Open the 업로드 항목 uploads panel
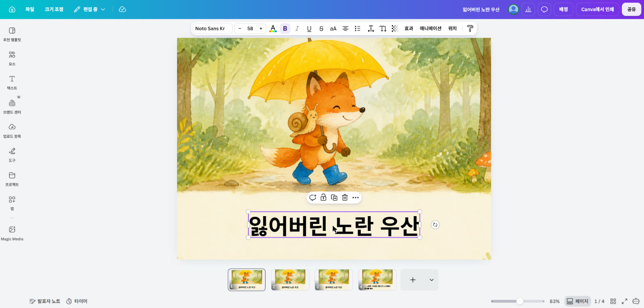This screenshot has width=644, height=308. point(12,130)
